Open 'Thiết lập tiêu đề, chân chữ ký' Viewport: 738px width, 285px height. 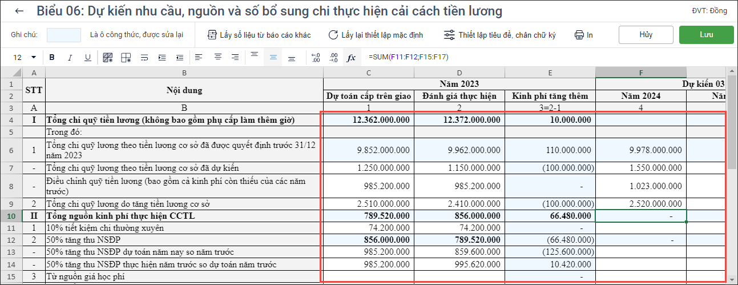click(x=499, y=35)
